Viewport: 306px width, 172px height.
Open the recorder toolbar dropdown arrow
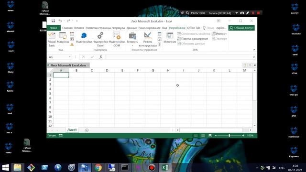click(237, 13)
